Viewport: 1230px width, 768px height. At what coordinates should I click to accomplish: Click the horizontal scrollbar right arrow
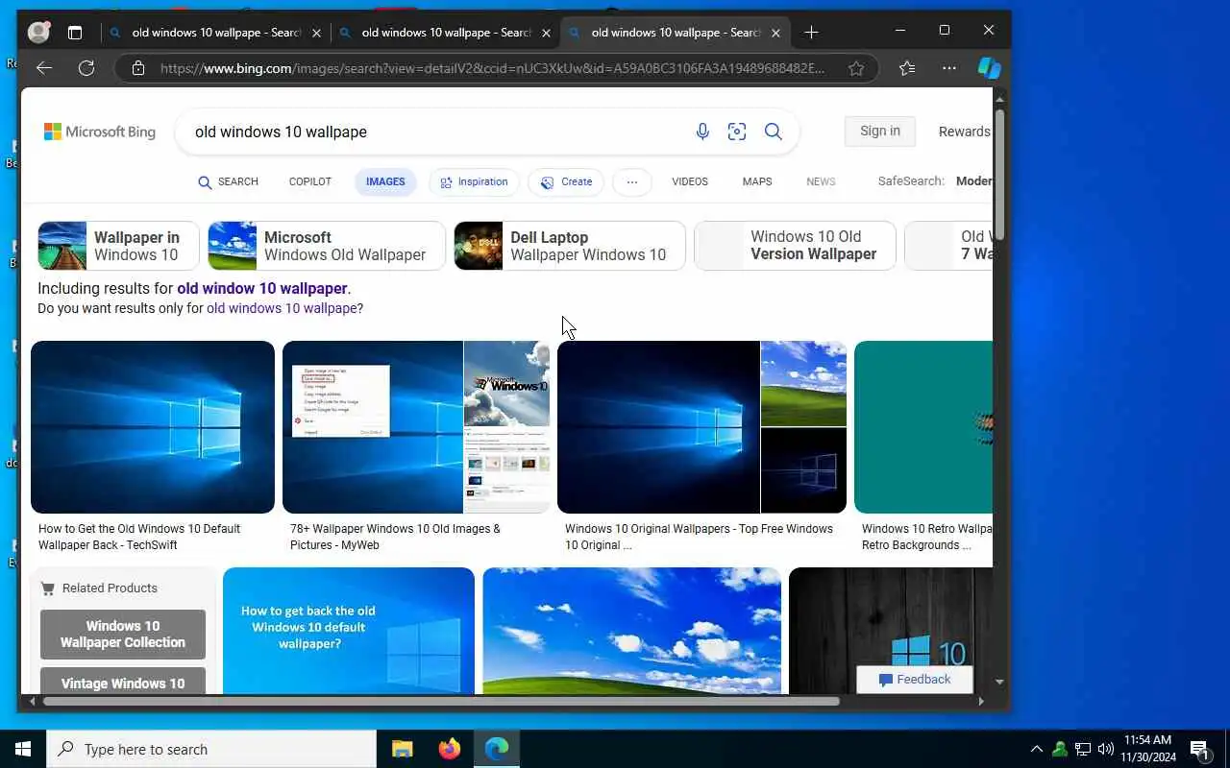click(x=980, y=702)
